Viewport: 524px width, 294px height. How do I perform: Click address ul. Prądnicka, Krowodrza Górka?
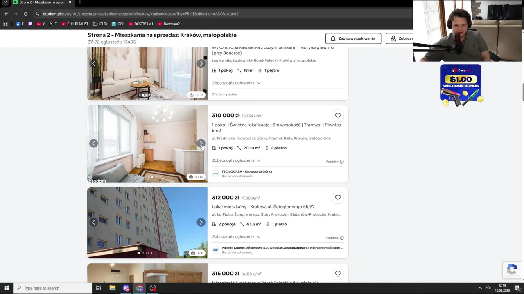pyautogui.click(x=271, y=138)
